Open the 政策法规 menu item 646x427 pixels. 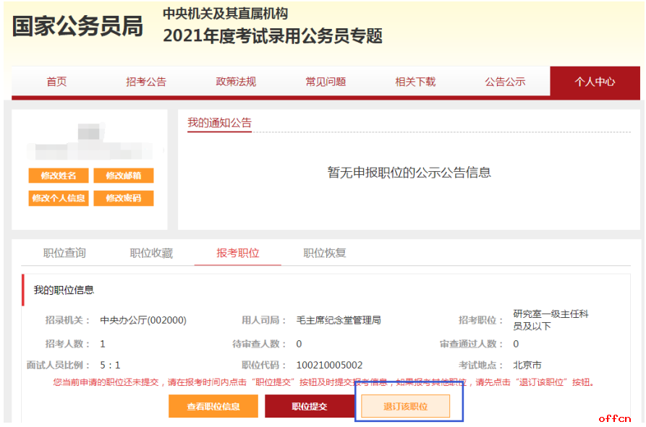[x=236, y=82]
